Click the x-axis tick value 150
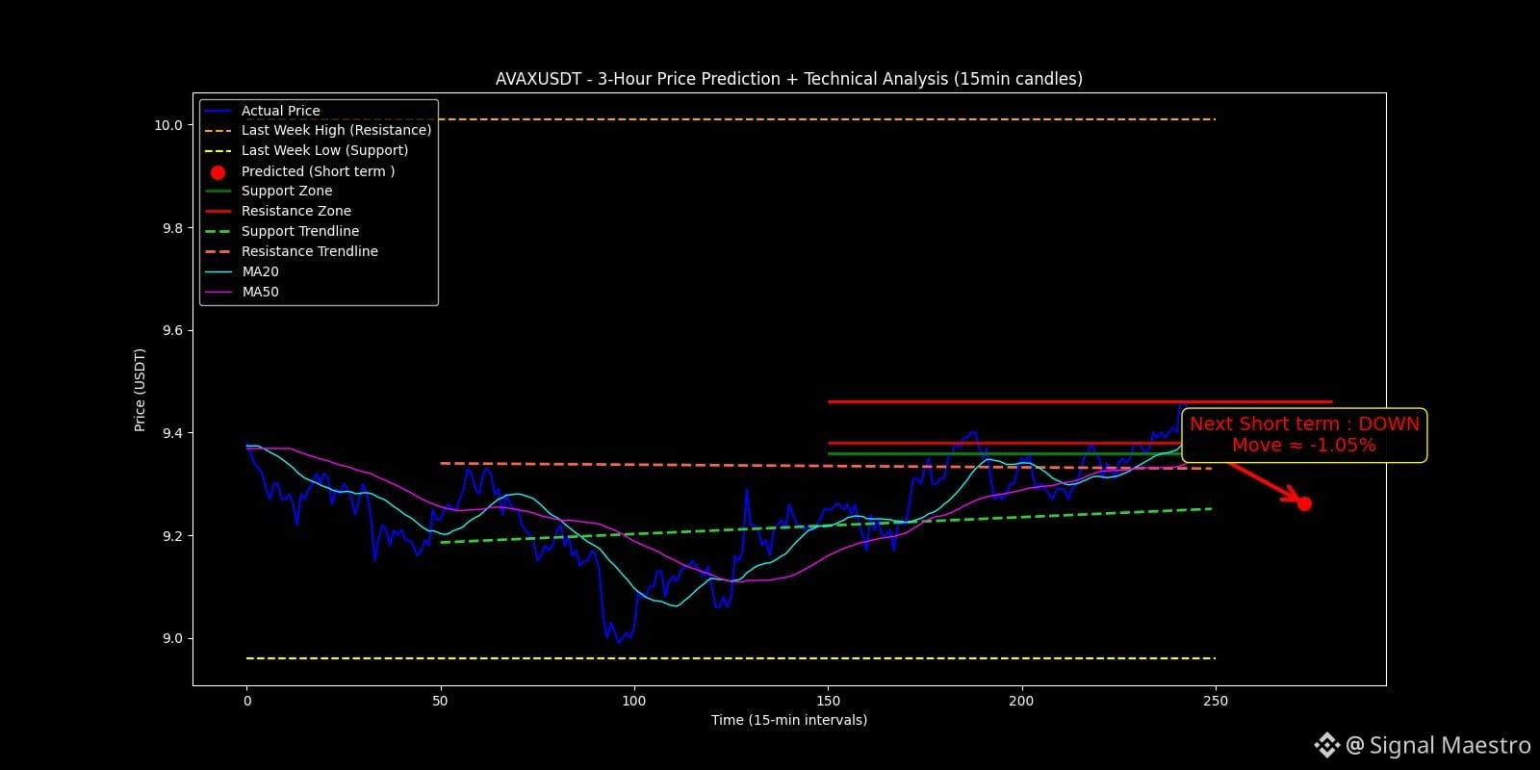The width and height of the screenshot is (1540, 770). (828, 701)
